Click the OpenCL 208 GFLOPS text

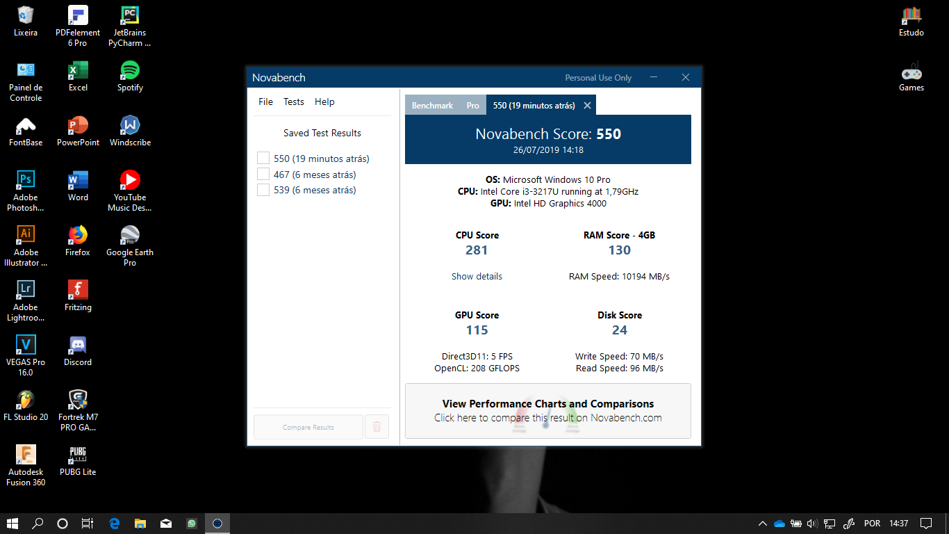(477, 369)
